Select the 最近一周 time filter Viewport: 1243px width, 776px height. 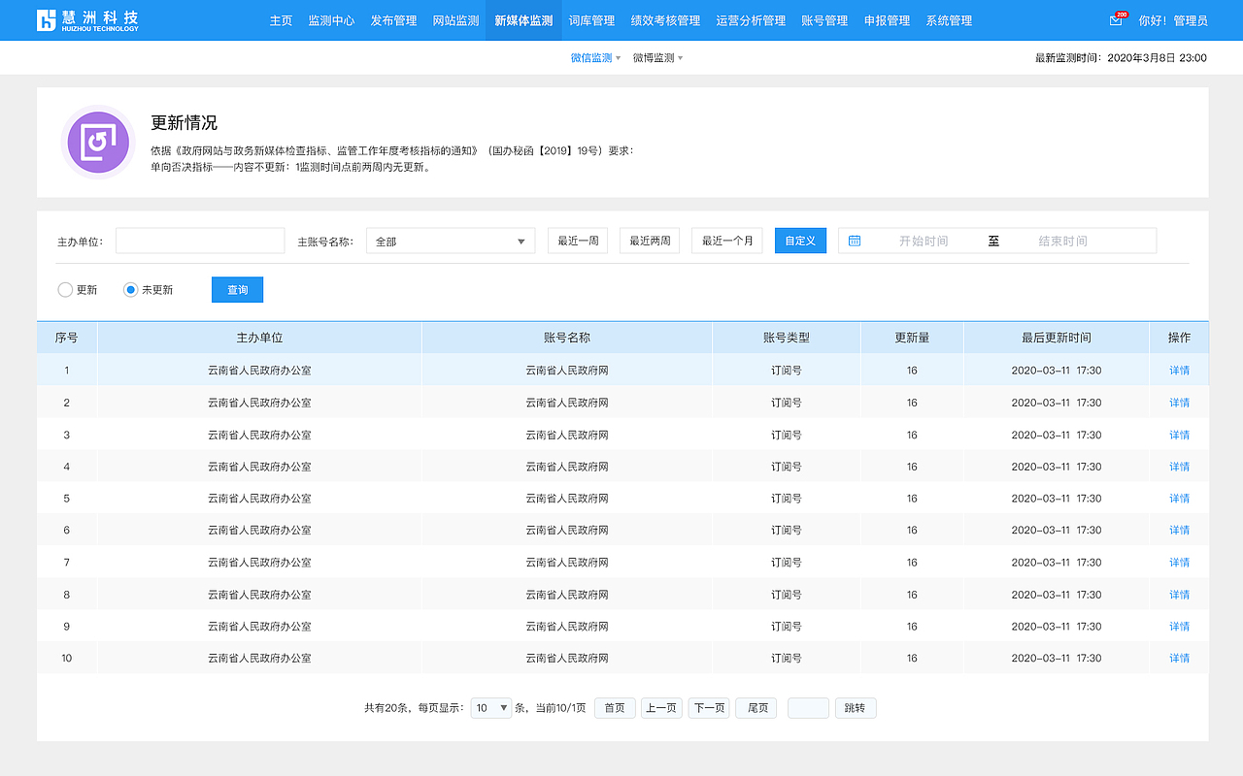click(580, 240)
